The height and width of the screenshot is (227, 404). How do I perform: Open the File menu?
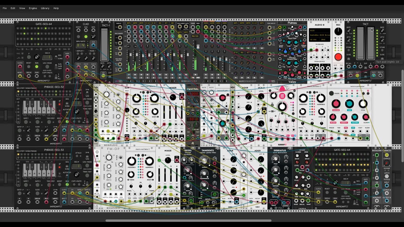[5, 8]
